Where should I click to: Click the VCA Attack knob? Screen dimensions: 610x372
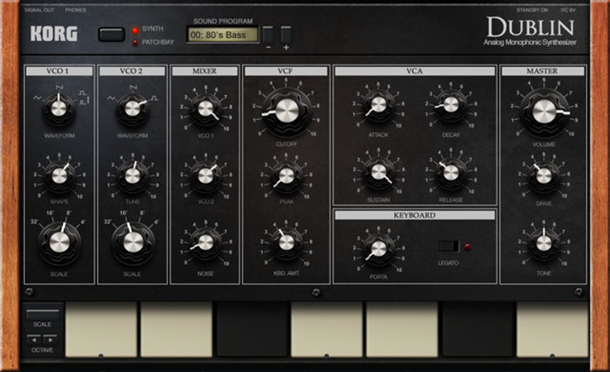(x=378, y=105)
